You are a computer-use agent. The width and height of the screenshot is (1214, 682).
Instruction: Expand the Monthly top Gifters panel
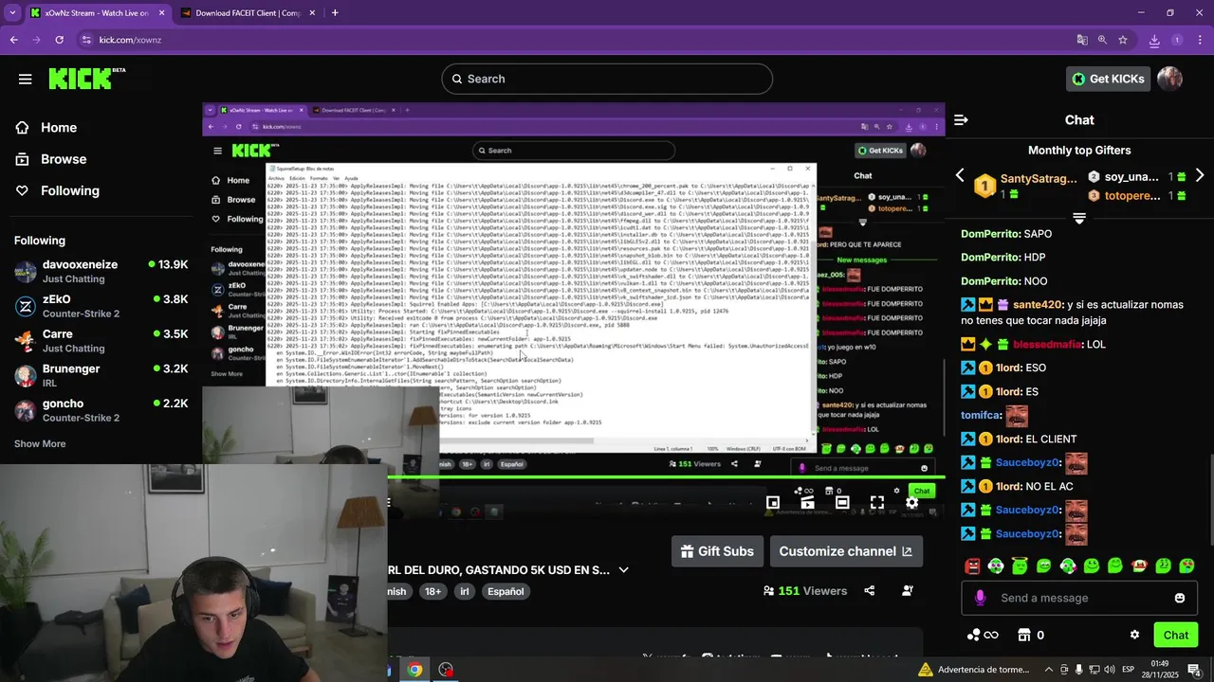coord(1079,218)
